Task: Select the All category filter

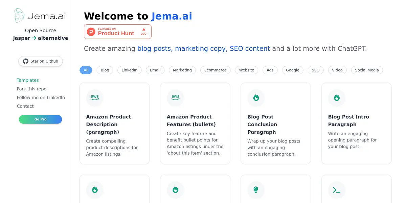Action: [x=86, y=70]
